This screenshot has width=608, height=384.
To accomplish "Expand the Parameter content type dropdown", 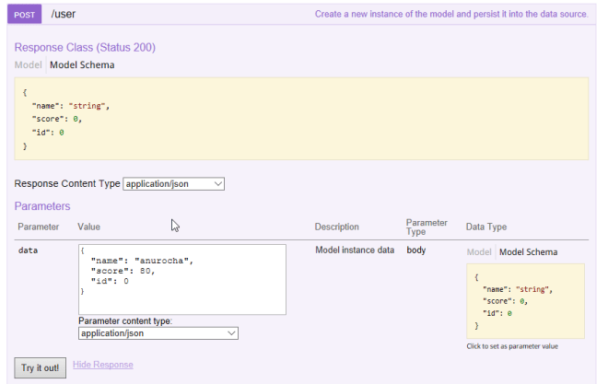I will 158,332.
